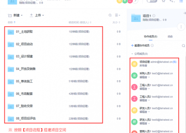
Task: Click admin@lishatest.cn email text
Action: tap(161, 62)
